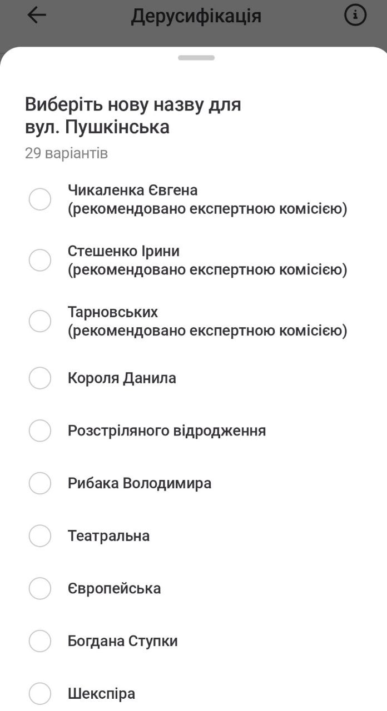Screen dimensions: 387x711
Task: Select radio button for Чикаленка Євгена
Action: point(40,199)
